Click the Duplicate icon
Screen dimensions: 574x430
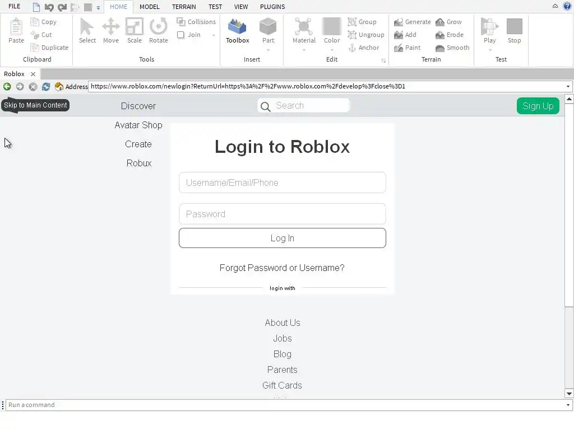tap(35, 48)
